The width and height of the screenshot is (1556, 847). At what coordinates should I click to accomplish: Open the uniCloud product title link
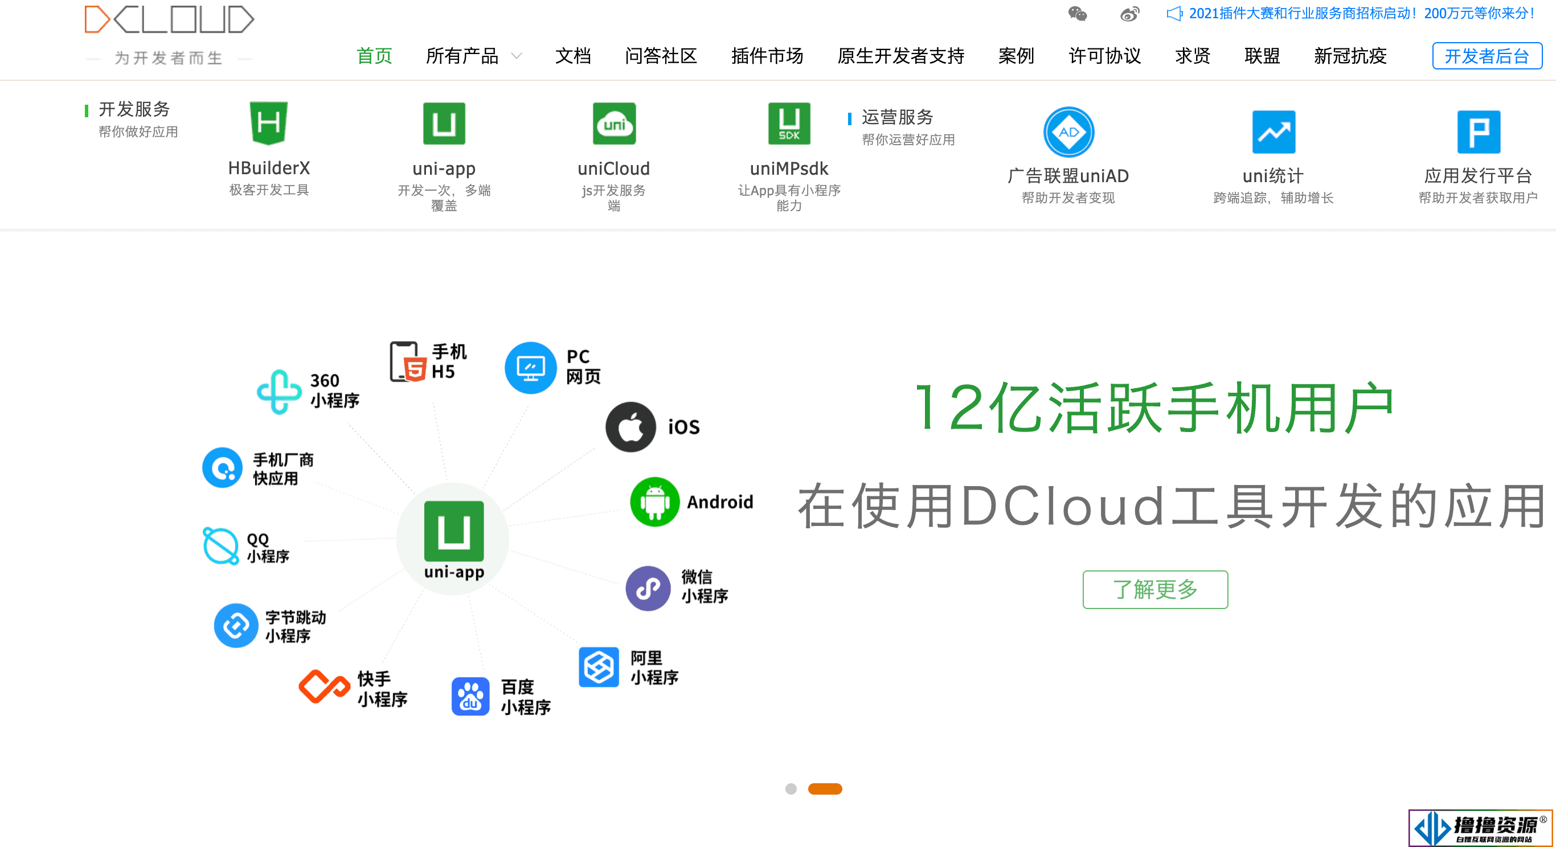614,168
